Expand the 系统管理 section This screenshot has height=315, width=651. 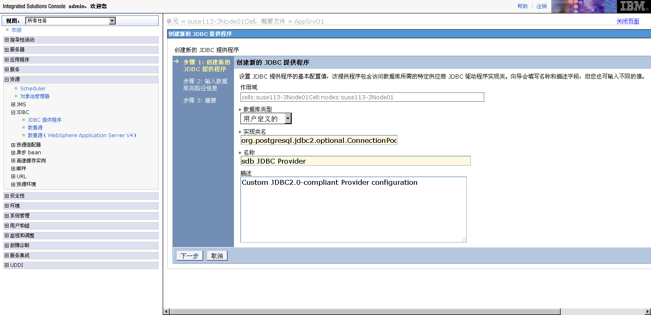click(x=7, y=216)
